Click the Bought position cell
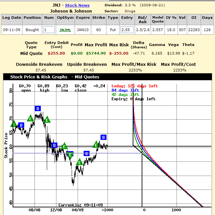Image resolution: width=215 pixels, height=215 pixels. point(32,30)
